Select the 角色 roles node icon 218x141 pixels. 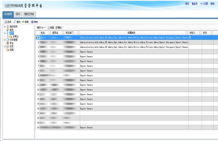[8, 30]
